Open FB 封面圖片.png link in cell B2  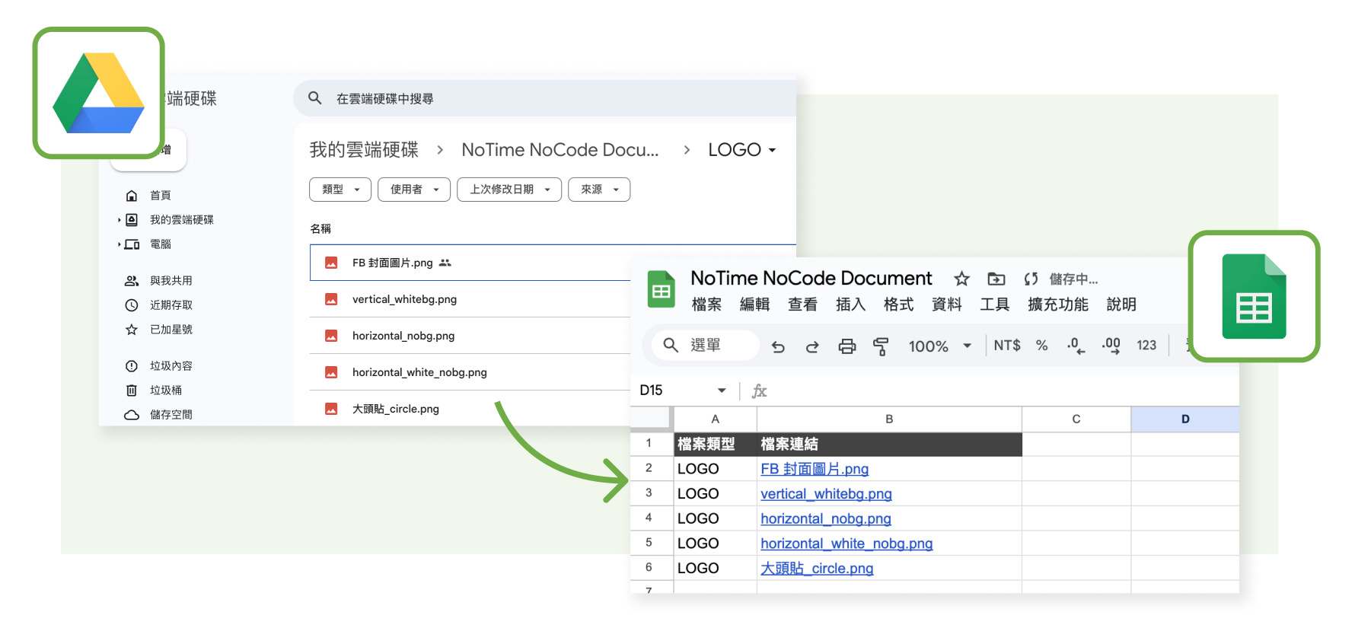815,469
